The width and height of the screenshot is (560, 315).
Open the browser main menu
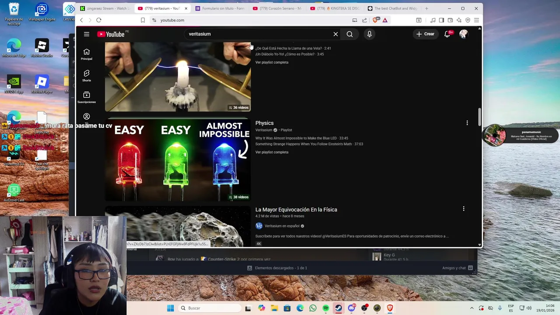(x=476, y=20)
